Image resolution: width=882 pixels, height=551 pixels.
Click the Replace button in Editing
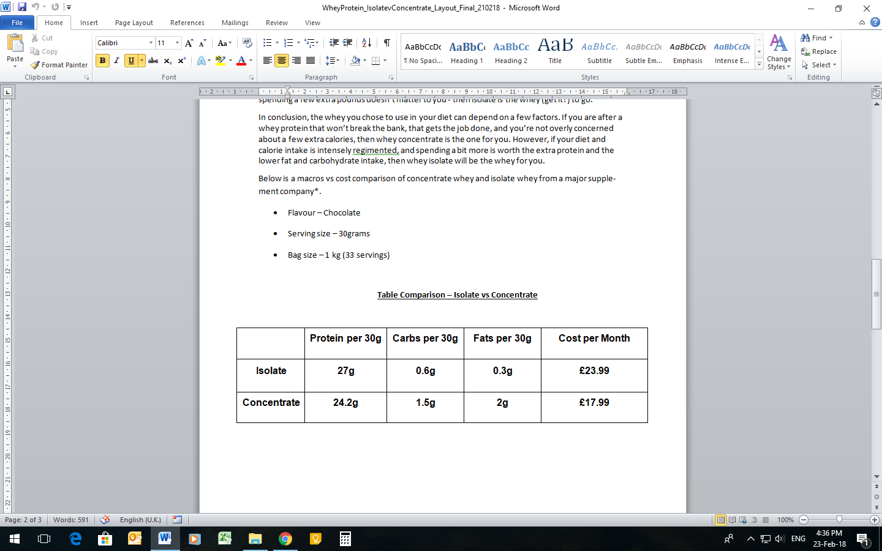click(x=818, y=51)
